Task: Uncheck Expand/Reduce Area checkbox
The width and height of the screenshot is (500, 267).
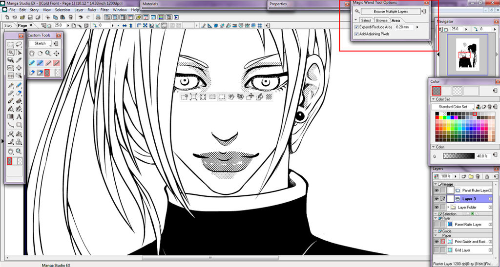Action: (356, 27)
